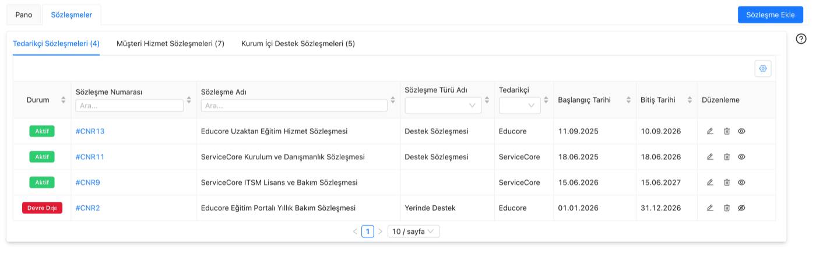Focus the Sözleşme Adı search field

[294, 106]
